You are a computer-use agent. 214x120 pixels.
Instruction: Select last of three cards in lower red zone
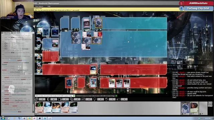(x=127, y=83)
